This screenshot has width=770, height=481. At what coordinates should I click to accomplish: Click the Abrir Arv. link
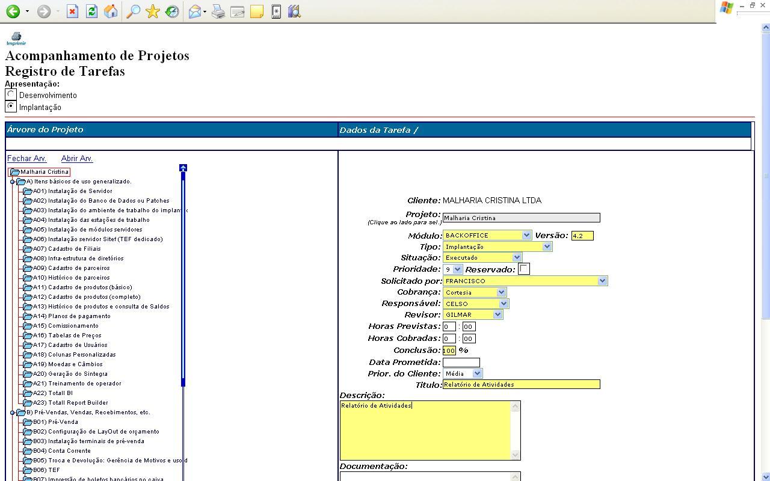click(77, 159)
